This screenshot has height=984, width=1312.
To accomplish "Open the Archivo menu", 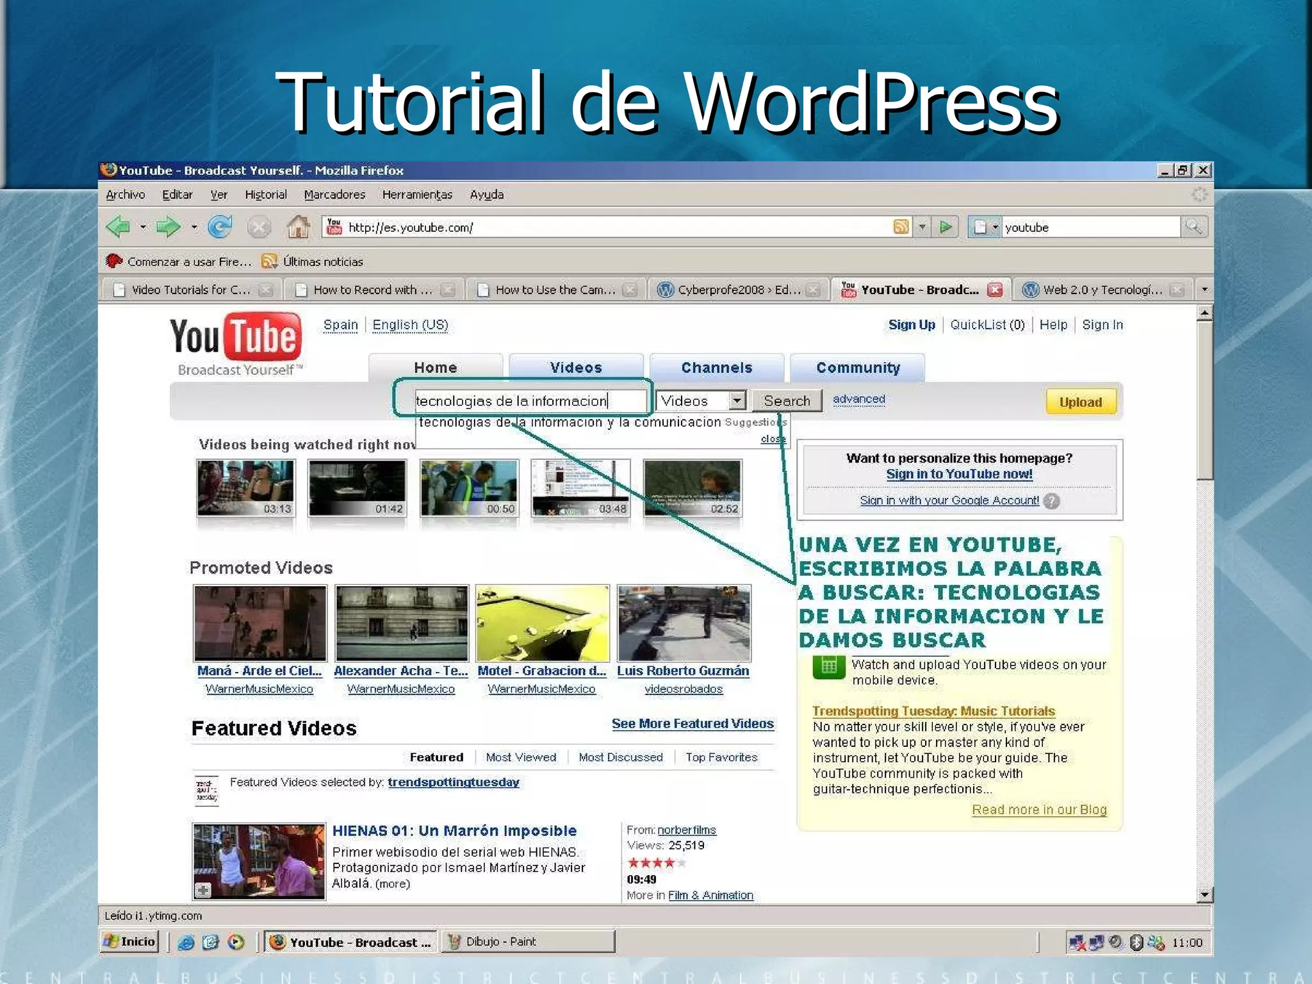I will pos(126,195).
